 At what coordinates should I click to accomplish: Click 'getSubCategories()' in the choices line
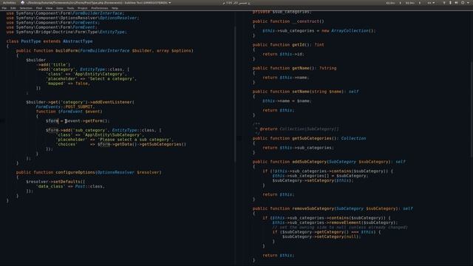coord(164,145)
